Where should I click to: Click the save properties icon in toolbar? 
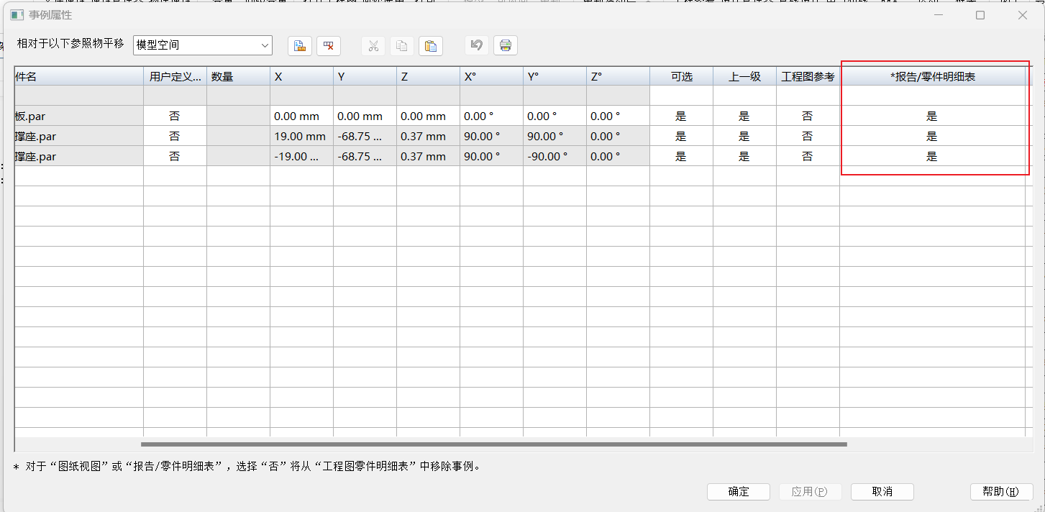[300, 46]
